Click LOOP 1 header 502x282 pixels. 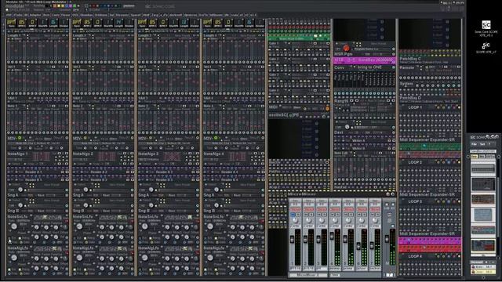tap(415, 107)
